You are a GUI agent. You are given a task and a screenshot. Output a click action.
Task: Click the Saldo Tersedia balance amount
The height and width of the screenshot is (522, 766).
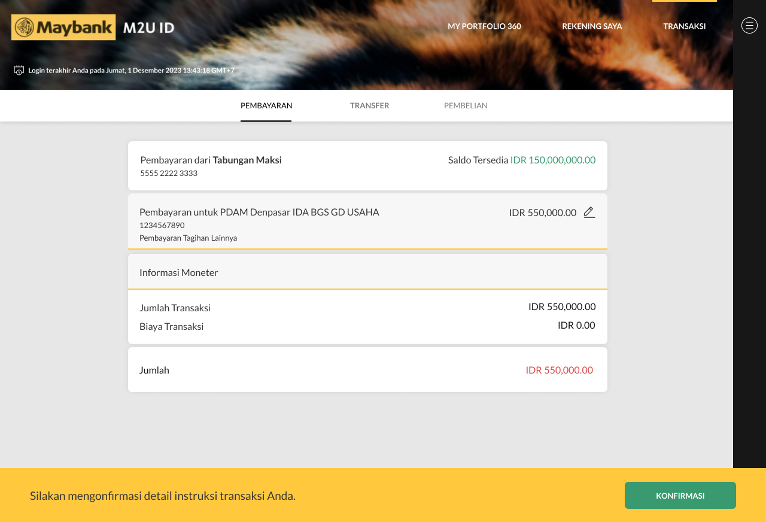tap(552, 160)
